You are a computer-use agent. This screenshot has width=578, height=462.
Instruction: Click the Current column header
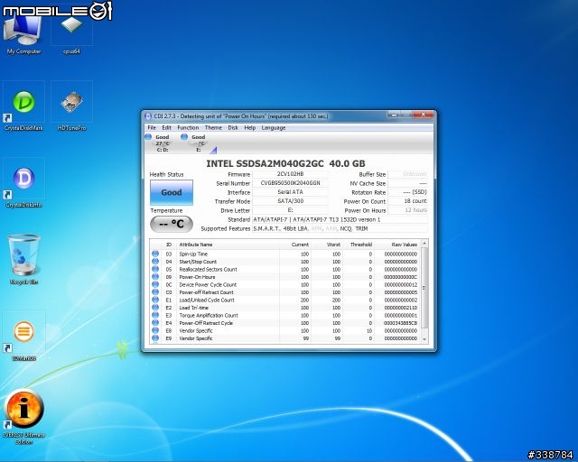pyautogui.click(x=295, y=245)
